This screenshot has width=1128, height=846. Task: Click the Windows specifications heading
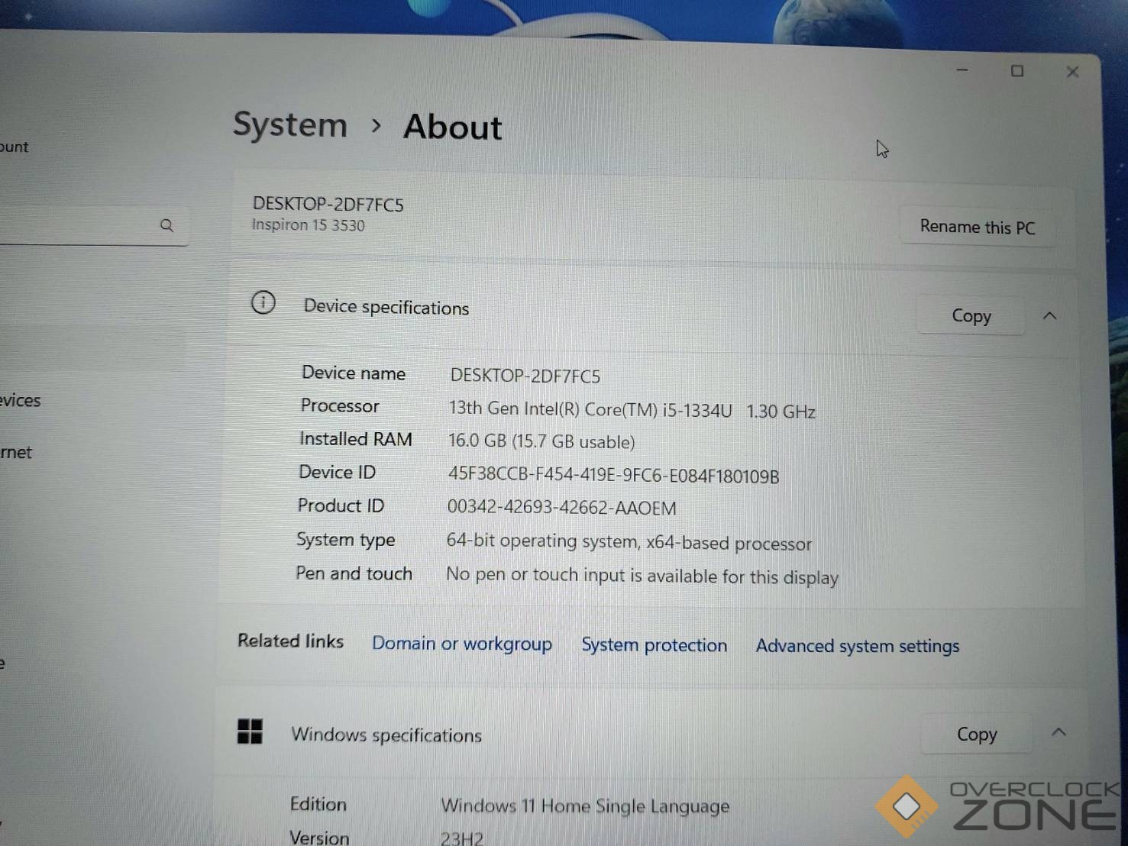386,735
